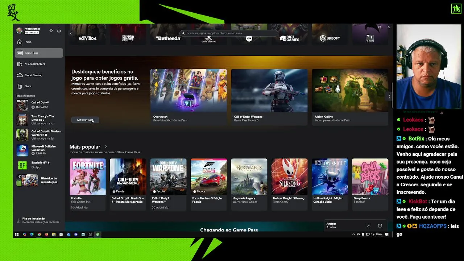Open File Explorer from the taskbar
464x261 pixels.
point(54,235)
